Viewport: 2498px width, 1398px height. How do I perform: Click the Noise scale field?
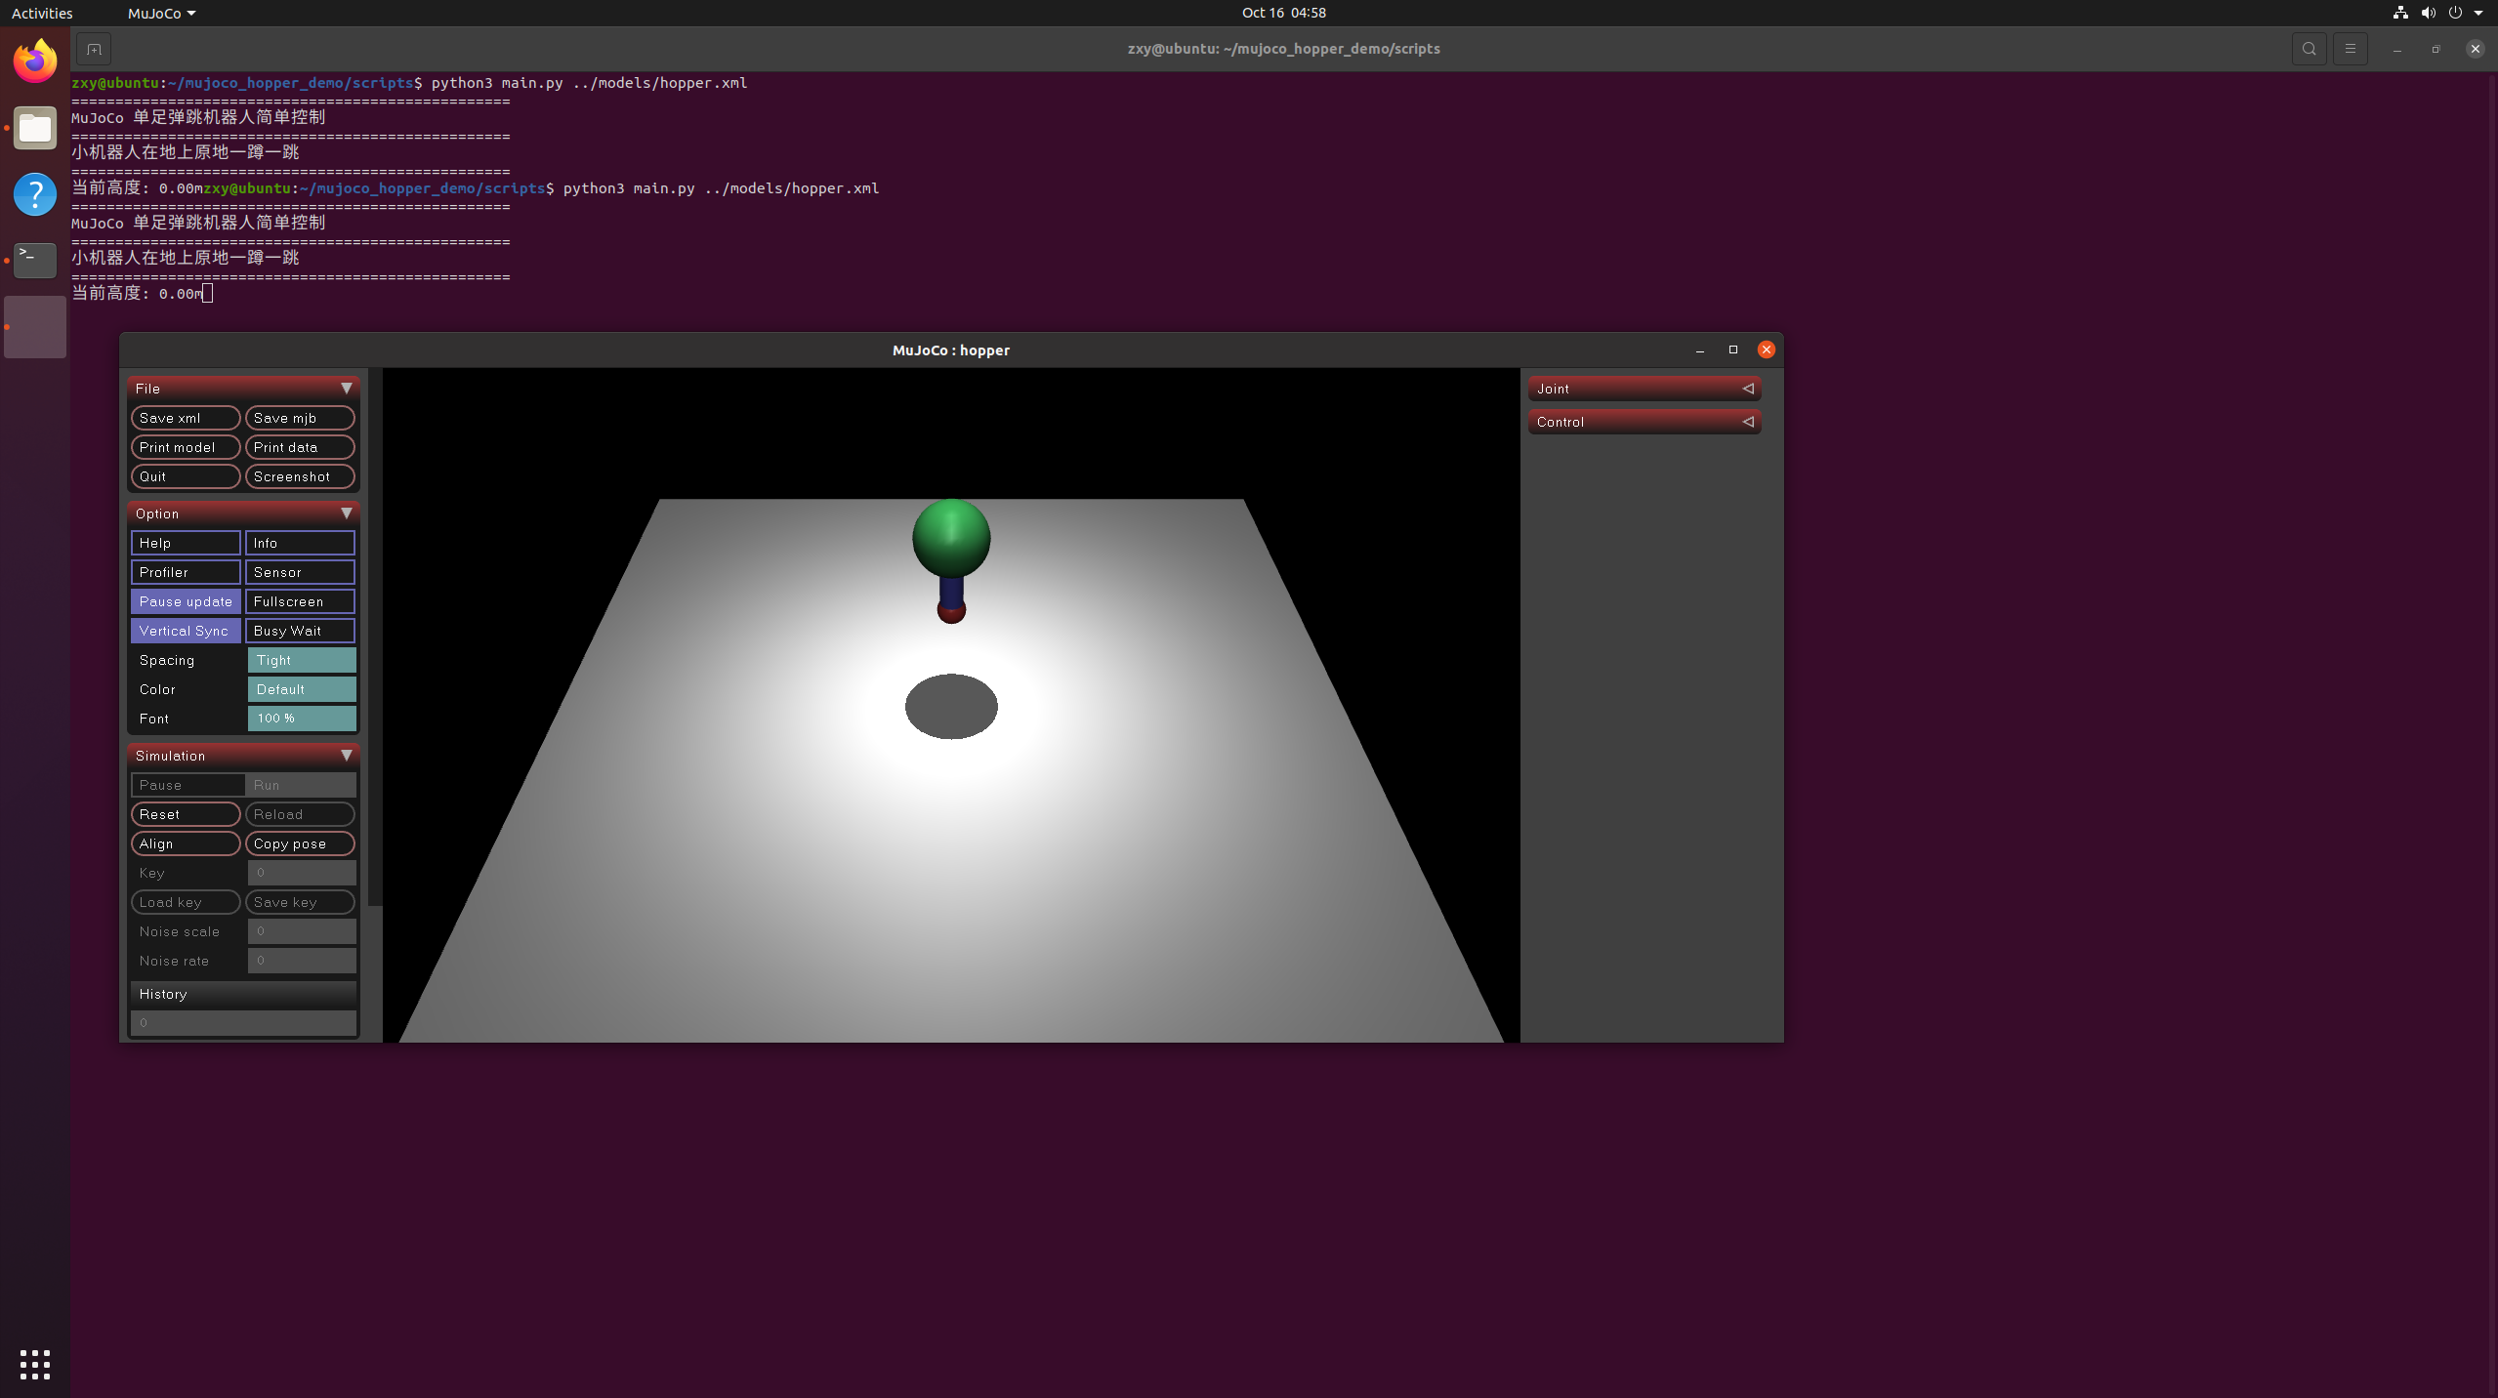click(302, 931)
